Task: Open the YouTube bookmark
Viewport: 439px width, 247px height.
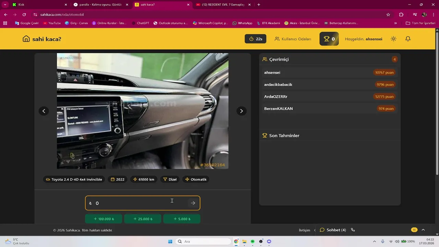Action: point(52,23)
